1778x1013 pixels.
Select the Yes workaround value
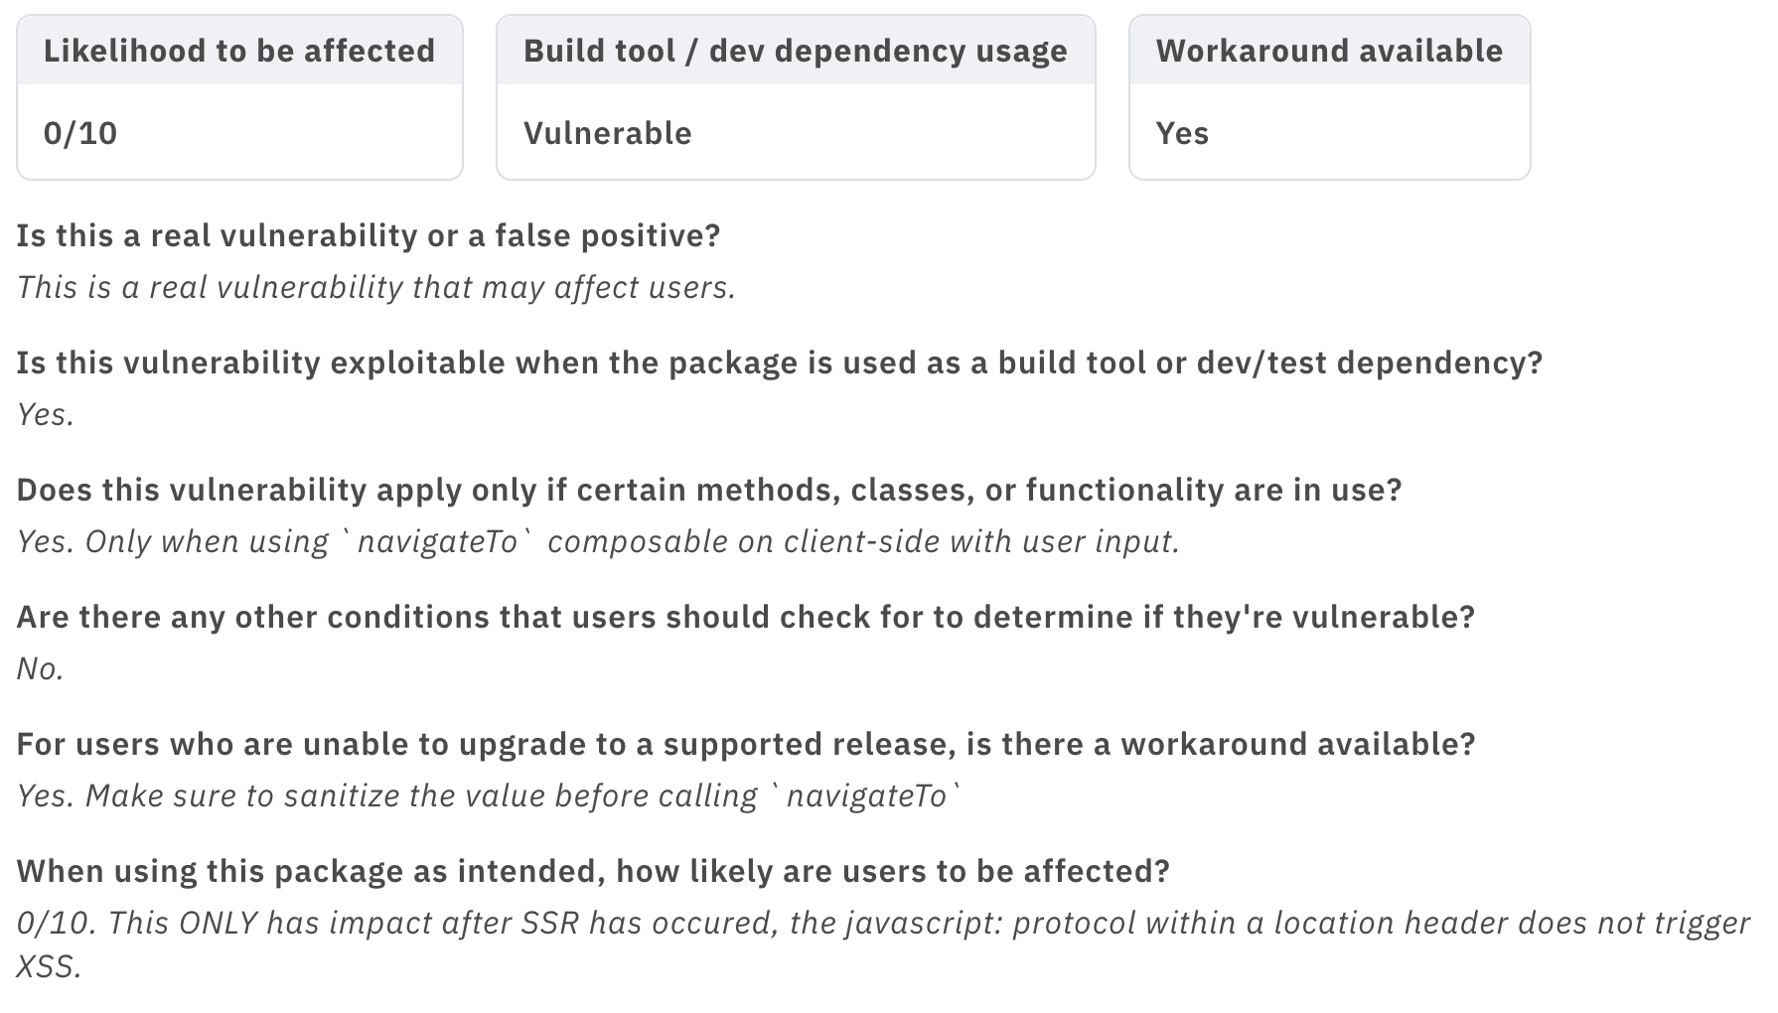pyautogui.click(x=1182, y=133)
